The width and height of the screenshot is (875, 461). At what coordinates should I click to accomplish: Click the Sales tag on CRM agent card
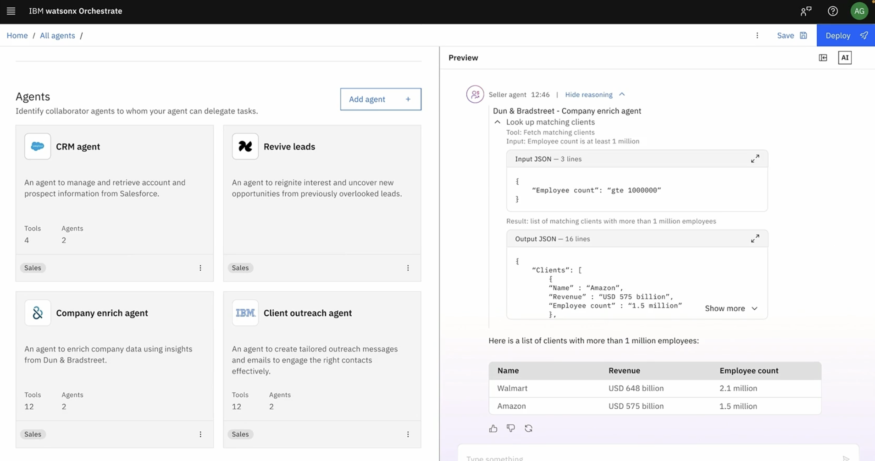[x=33, y=268]
